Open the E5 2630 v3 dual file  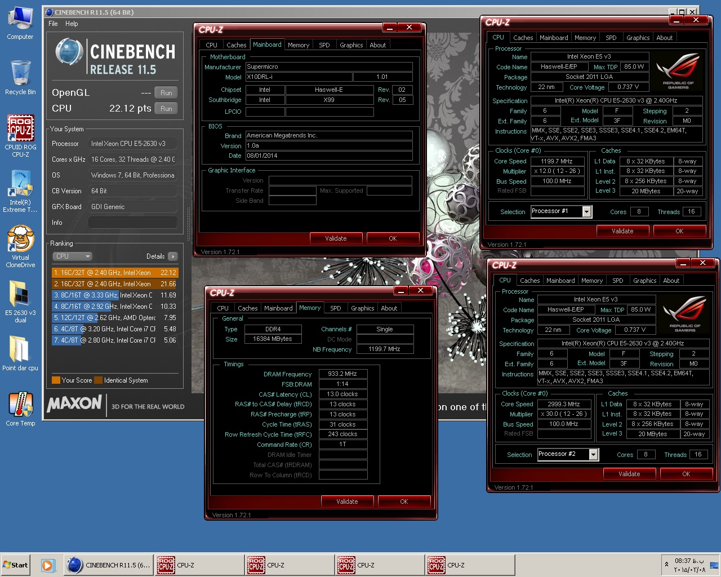20,301
